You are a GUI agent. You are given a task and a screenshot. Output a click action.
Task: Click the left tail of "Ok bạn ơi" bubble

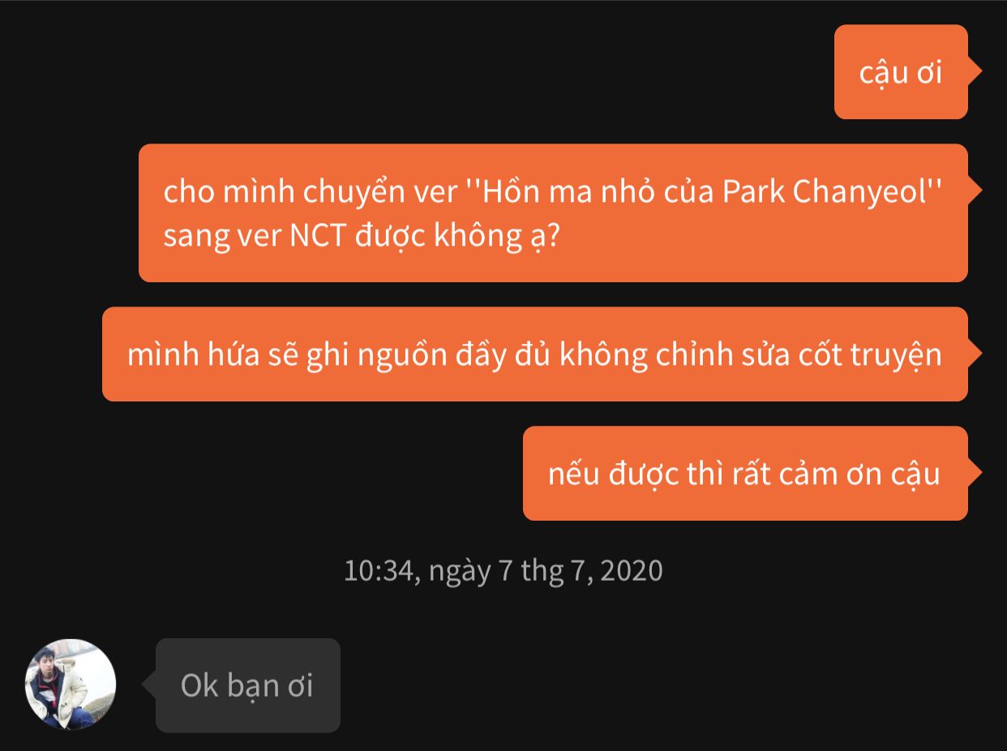148,685
